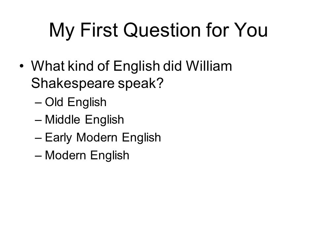Screen dimensions: 317x238
Task: Click the word "Middle" in the second option
Action: [x=62, y=119]
